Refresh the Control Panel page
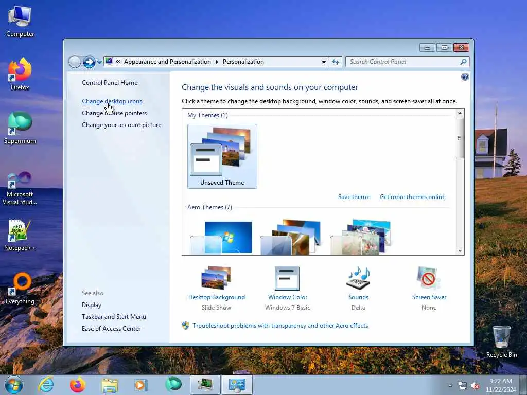This screenshot has height=395, width=527. tap(336, 62)
